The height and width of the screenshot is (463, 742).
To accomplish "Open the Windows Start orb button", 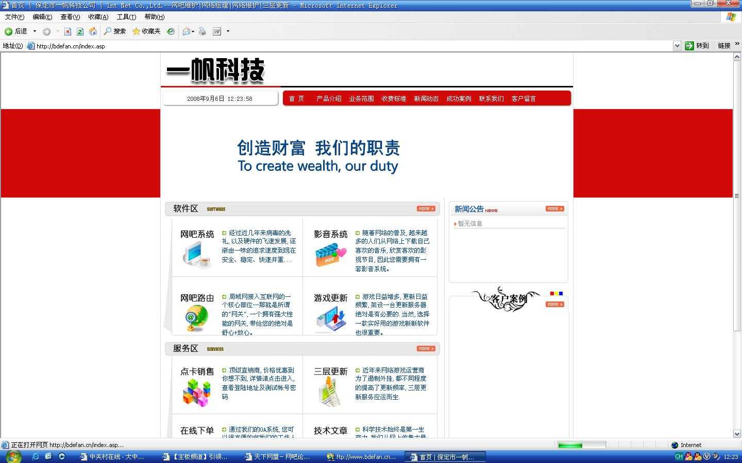I will (13, 456).
